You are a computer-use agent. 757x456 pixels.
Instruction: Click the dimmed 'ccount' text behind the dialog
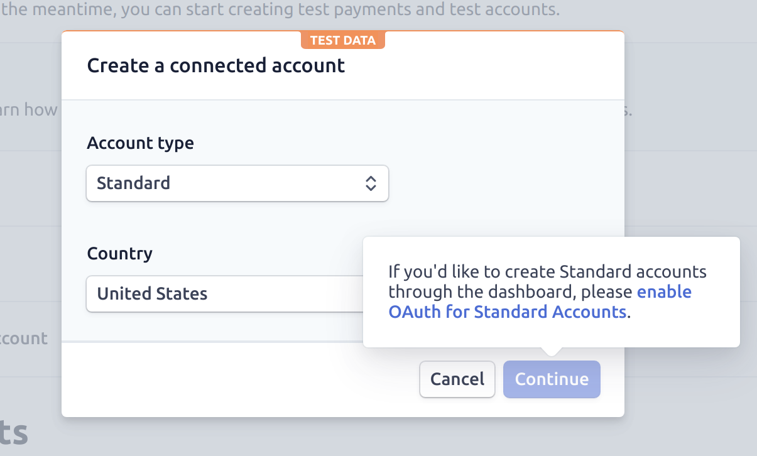click(24, 339)
